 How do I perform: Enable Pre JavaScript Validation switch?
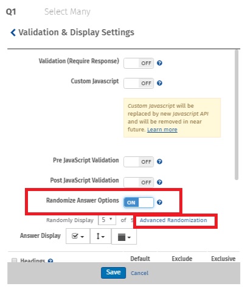tap(139, 162)
